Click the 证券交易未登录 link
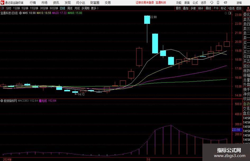Image resolution: width=250 pixels, height=161 pixels. pos(145,3)
